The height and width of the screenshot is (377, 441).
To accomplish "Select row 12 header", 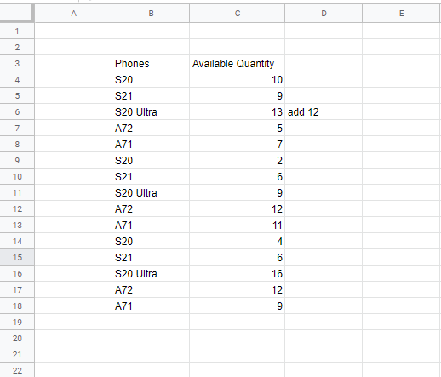I will click(x=17, y=208).
